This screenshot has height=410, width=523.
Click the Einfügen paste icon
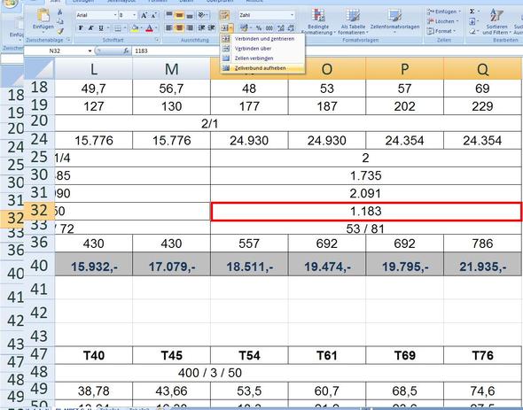[x=43, y=16]
